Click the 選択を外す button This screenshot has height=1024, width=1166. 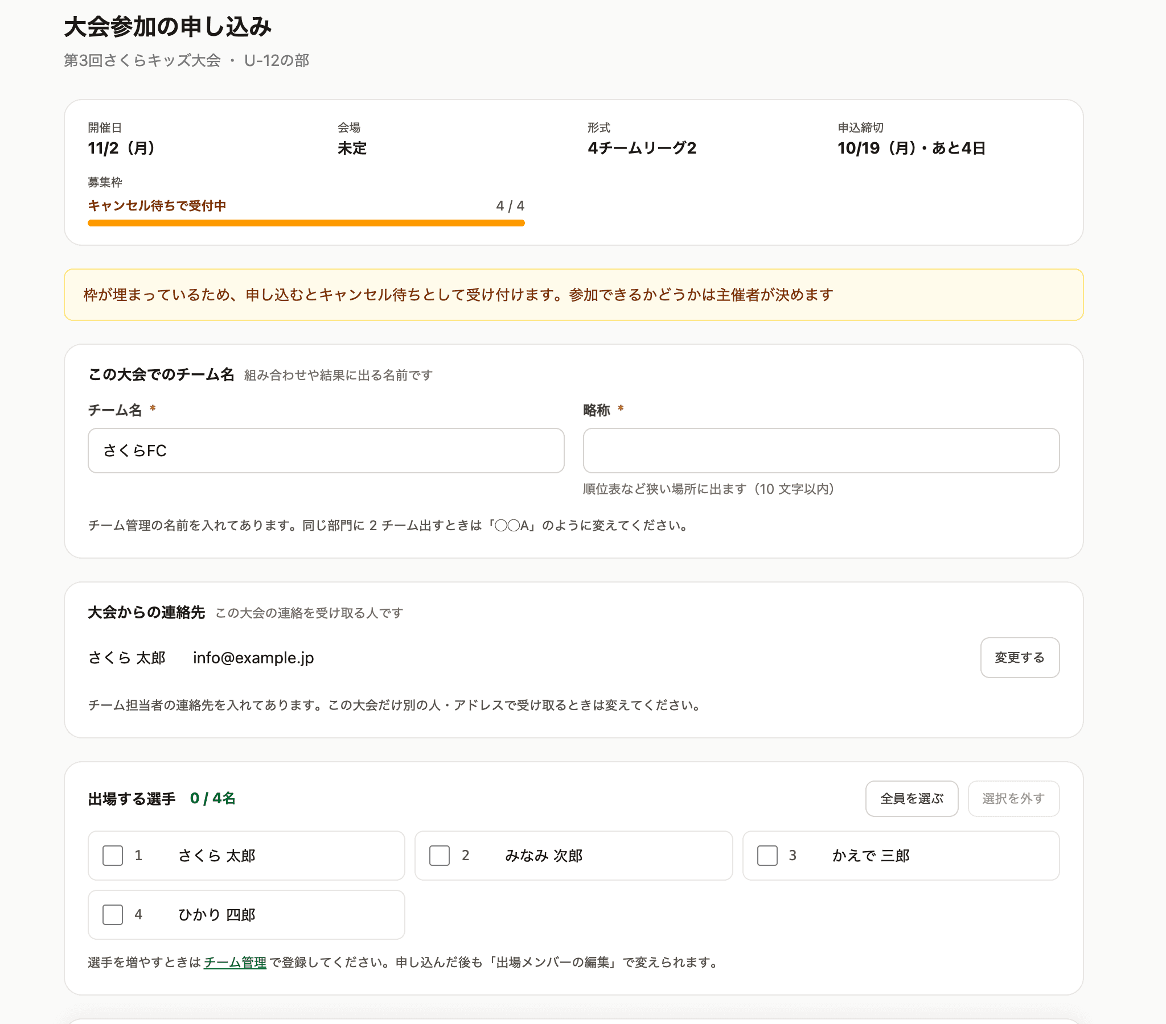[1013, 798]
